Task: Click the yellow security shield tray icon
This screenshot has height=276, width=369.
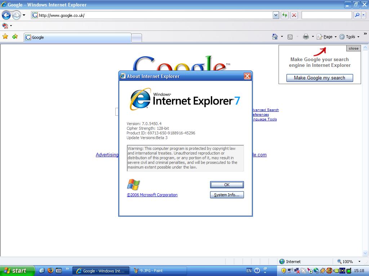Action: click(284, 271)
